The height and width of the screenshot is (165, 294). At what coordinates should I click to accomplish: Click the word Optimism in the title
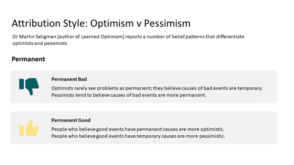pyautogui.click(x=112, y=23)
